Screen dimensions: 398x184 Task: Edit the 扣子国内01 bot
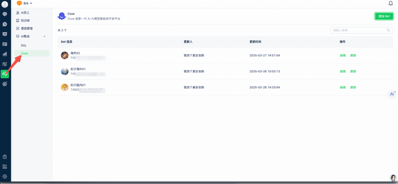(x=343, y=87)
